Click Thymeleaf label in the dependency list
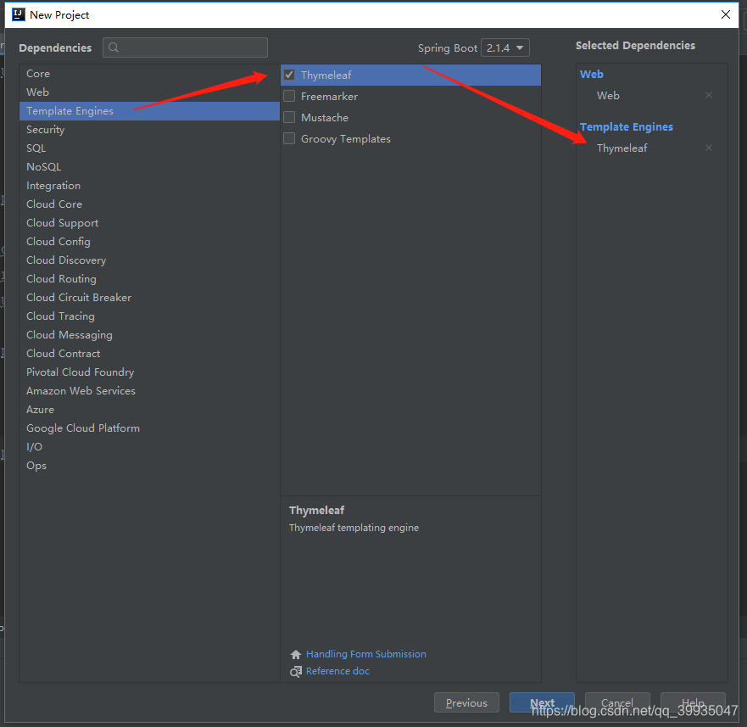The image size is (747, 727). [326, 75]
